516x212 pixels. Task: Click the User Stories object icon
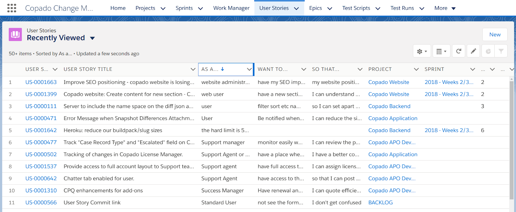point(15,35)
